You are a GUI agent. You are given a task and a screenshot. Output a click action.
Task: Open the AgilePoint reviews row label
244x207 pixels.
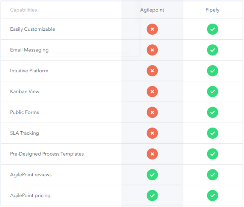(31, 175)
